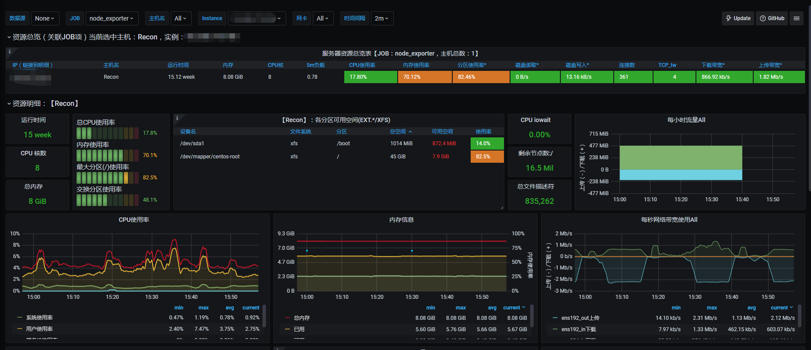The height and width of the screenshot is (350, 811).
Task: Sort table by 主机名 column header
Action: (111, 65)
